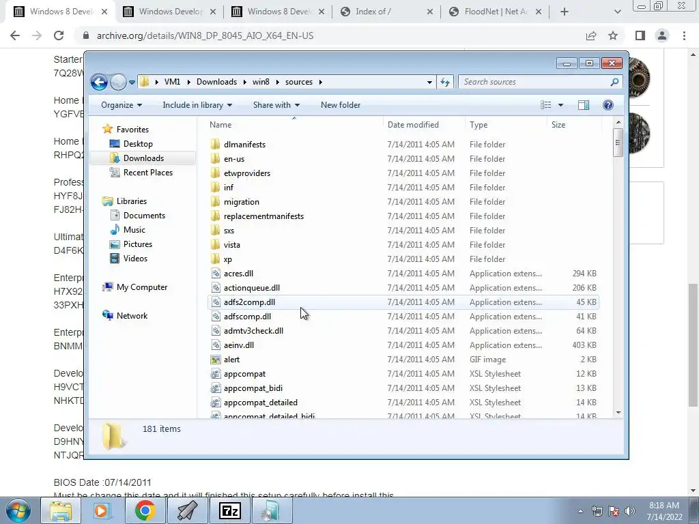Switch to the FloodNet browser tab
Screen dimensions: 699x524
click(494, 12)
